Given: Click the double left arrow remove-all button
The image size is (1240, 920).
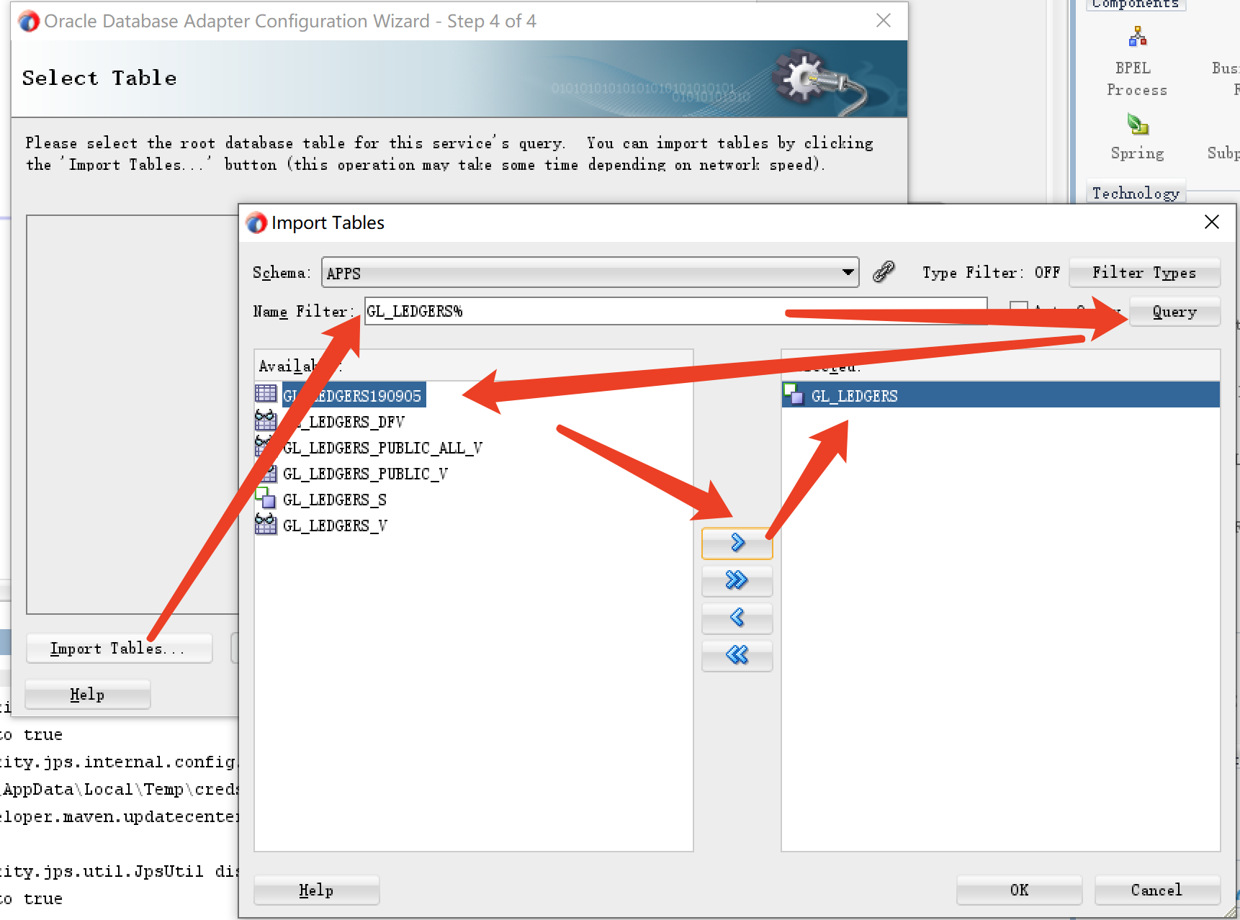Looking at the screenshot, I should click(737, 655).
